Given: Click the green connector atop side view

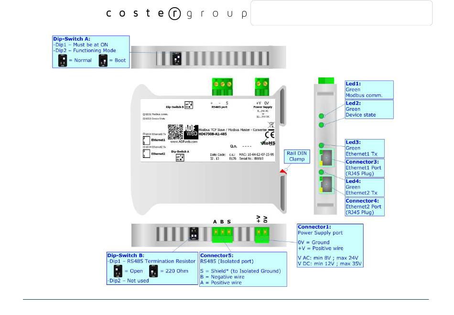Looking at the screenshot, I should (x=326, y=80).
